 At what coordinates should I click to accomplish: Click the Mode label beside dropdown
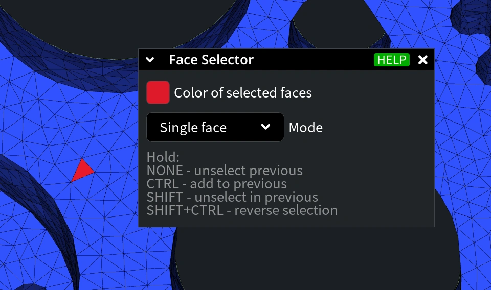coord(306,128)
